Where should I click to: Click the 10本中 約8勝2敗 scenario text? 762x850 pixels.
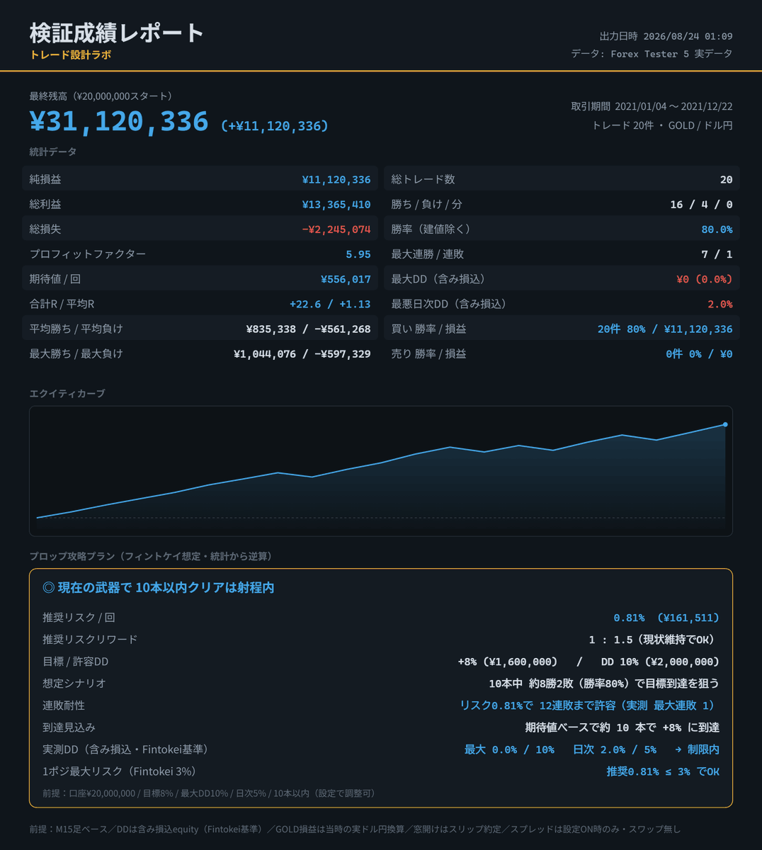(604, 684)
